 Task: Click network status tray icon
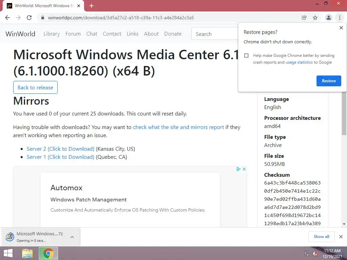(x=307, y=254)
